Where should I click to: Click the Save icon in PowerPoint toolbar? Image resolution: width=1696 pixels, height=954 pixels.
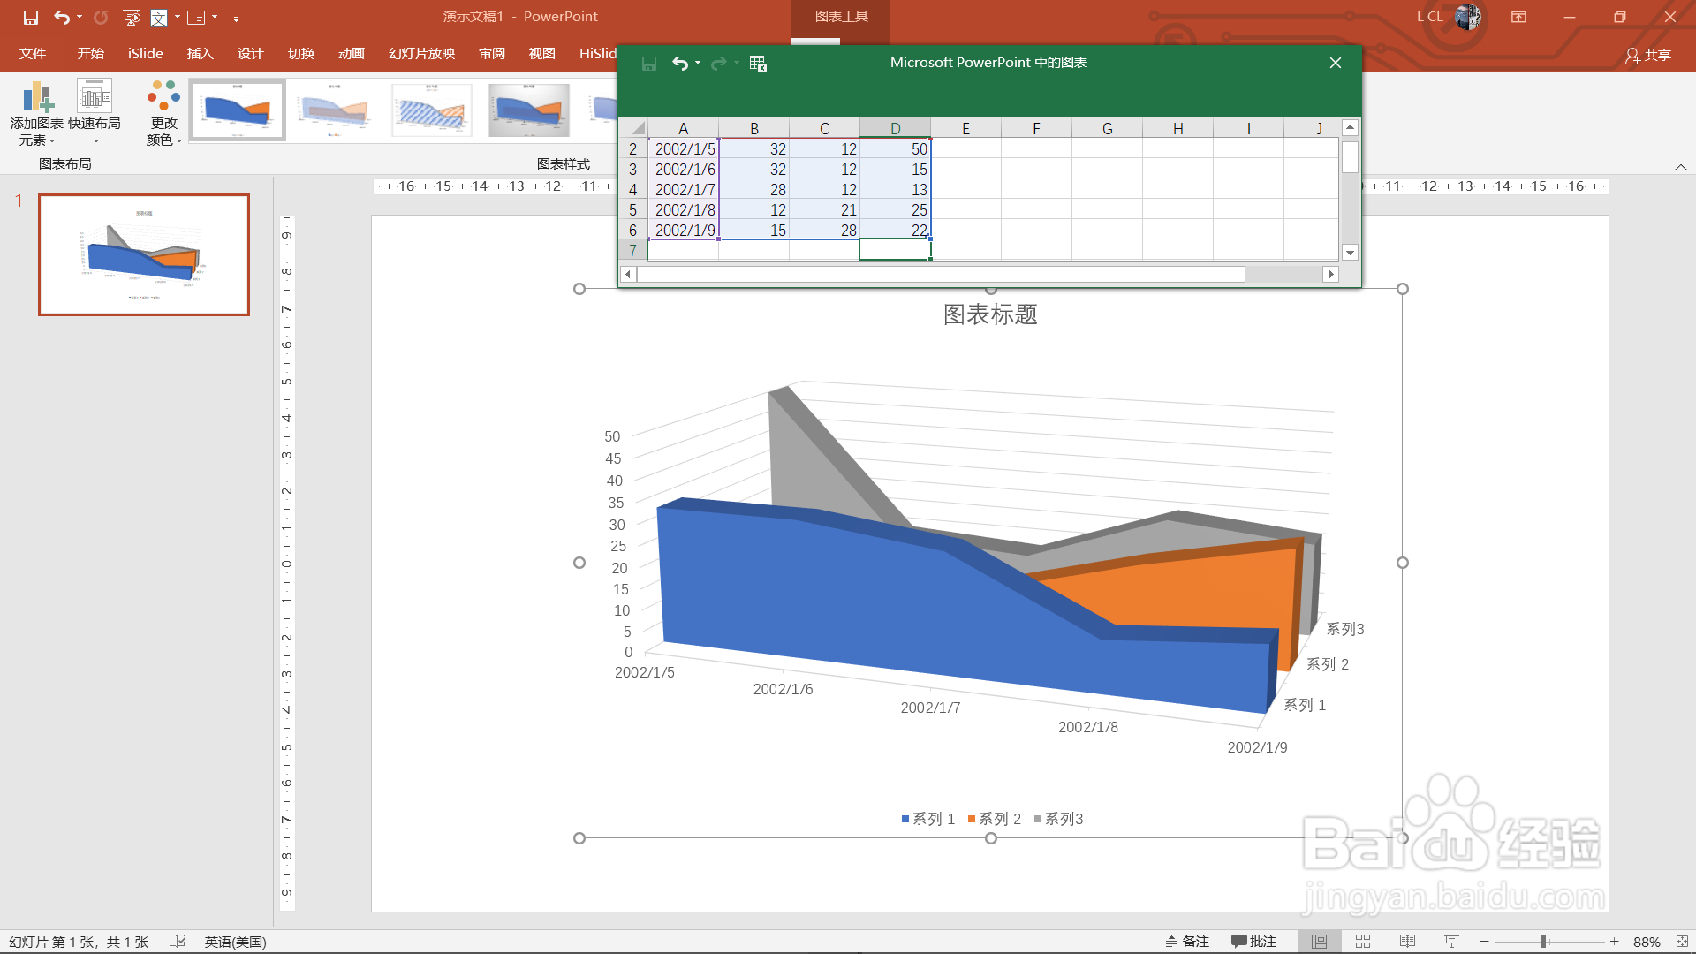[31, 17]
